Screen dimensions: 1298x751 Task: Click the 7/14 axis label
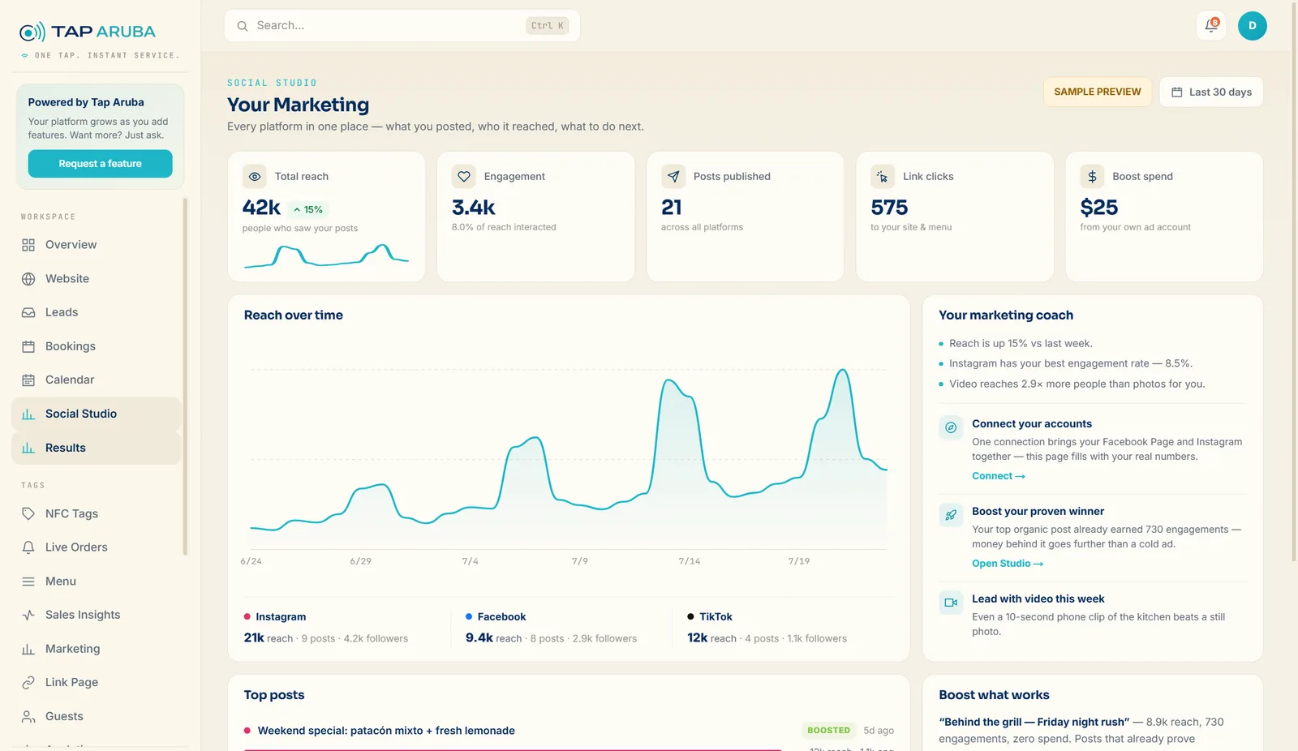pyautogui.click(x=689, y=561)
